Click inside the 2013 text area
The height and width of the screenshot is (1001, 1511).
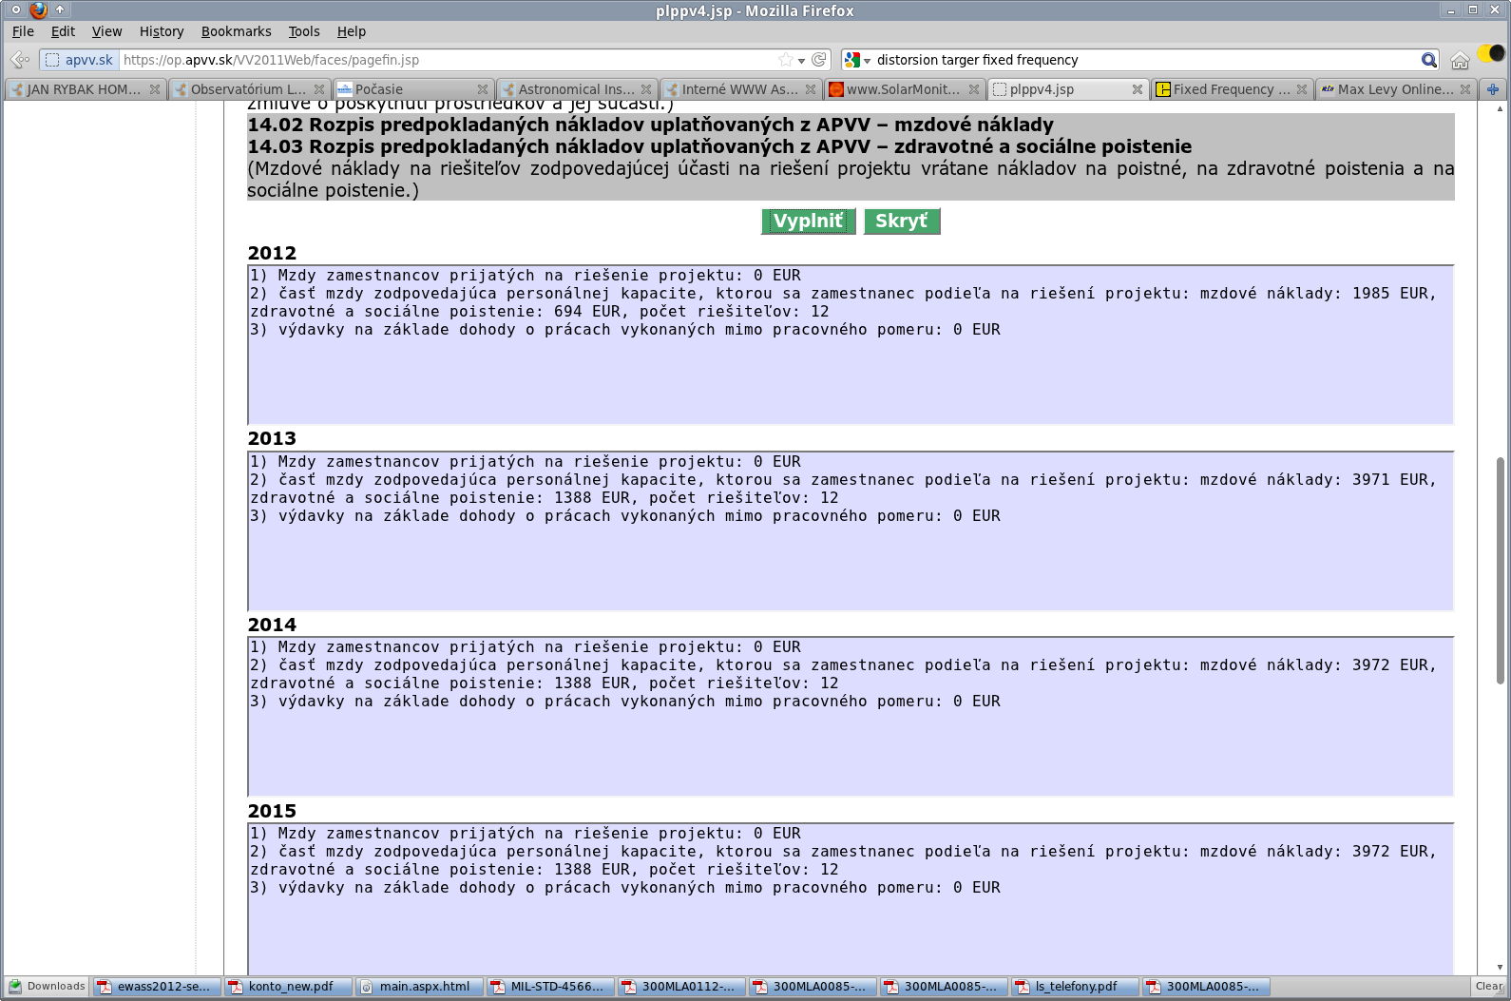(x=850, y=561)
